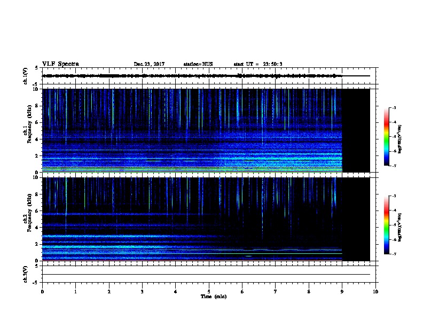Click the "ch.3(V)" waveform axis label
This screenshot has width=423, height=327.
25,274
